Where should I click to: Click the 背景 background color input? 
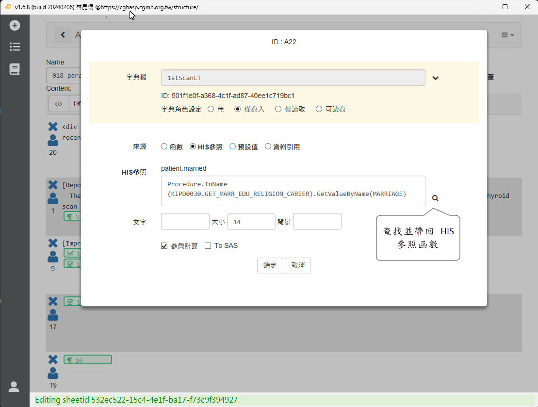[x=317, y=222]
